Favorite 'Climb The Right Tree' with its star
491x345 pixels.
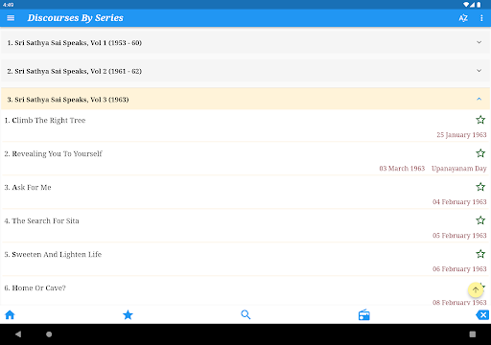[480, 120]
